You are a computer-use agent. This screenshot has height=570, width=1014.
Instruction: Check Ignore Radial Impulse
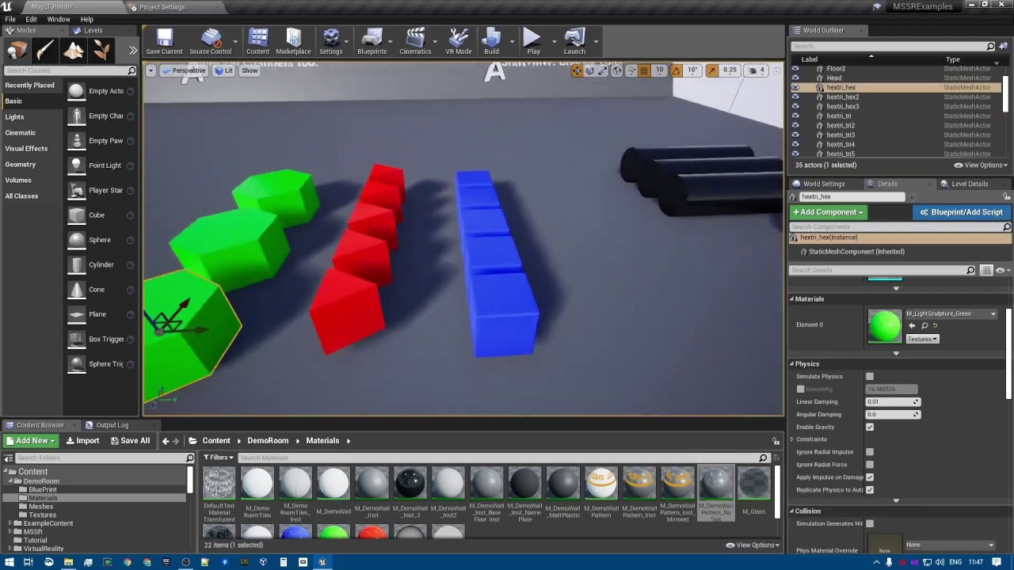[870, 452]
